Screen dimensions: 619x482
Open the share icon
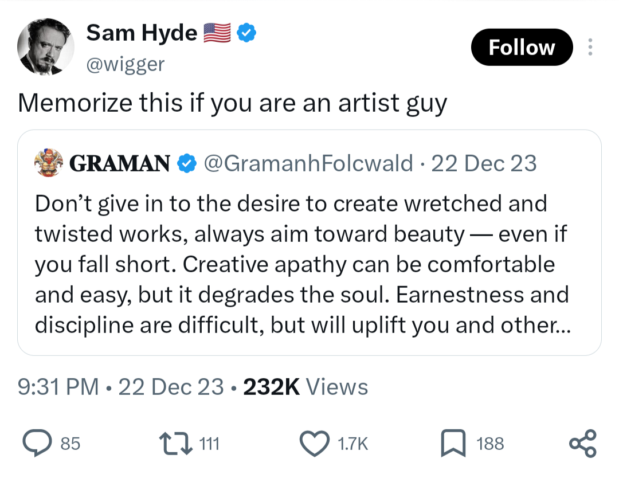[x=583, y=444]
